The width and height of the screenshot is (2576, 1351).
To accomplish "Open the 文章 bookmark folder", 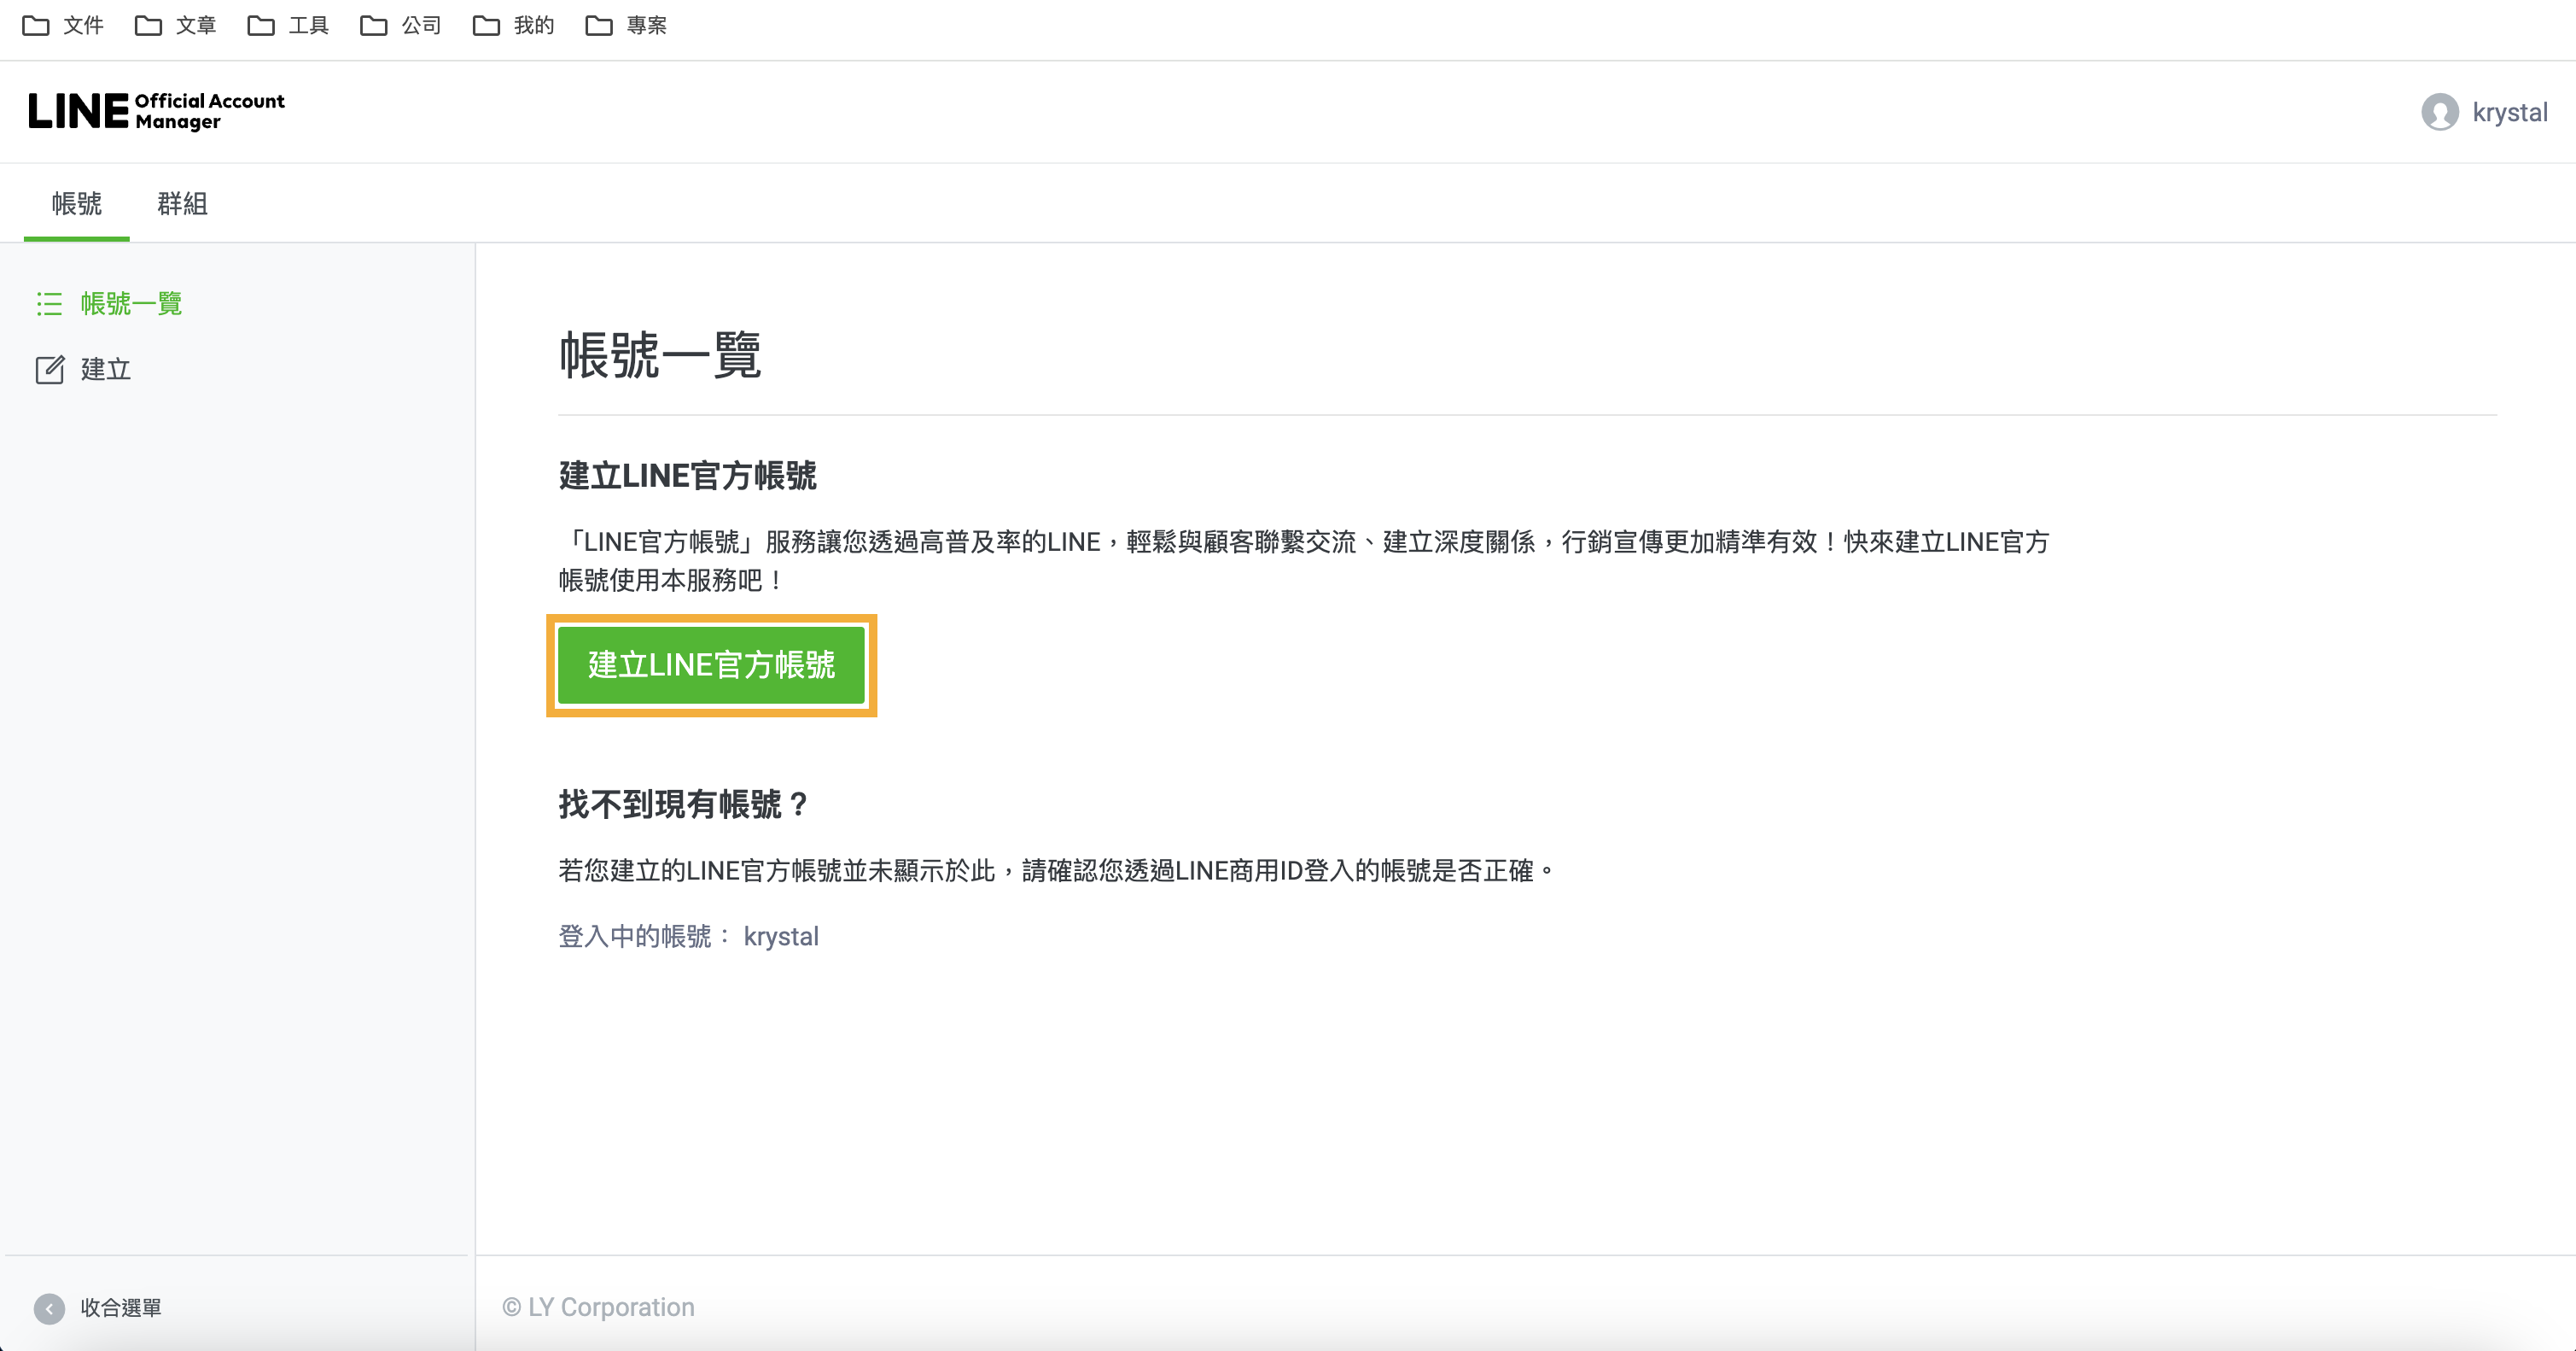I will (176, 25).
